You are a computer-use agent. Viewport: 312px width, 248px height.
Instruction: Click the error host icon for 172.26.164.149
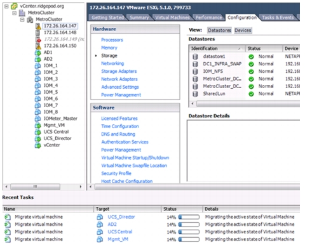38,39
